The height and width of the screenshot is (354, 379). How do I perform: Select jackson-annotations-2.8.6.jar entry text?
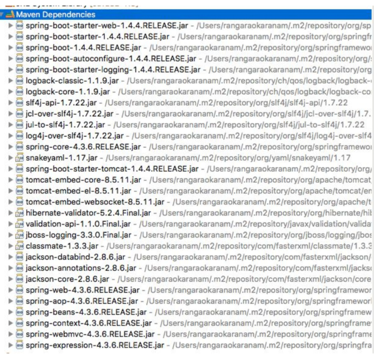pos(81,268)
